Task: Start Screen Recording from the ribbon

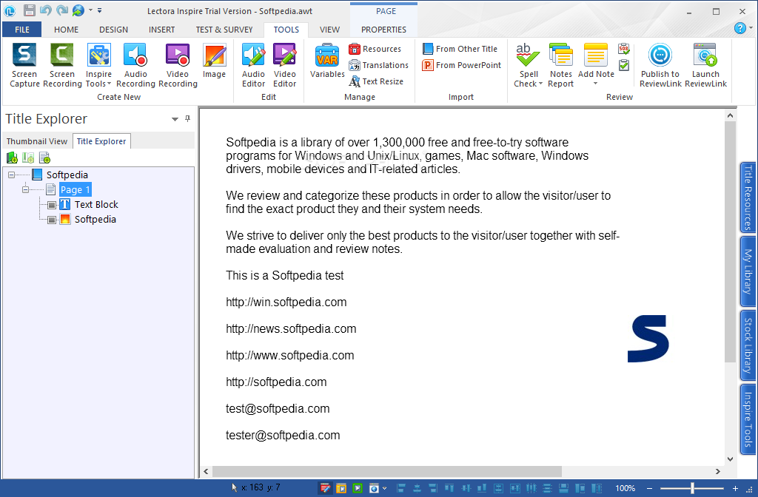Action: (x=62, y=65)
